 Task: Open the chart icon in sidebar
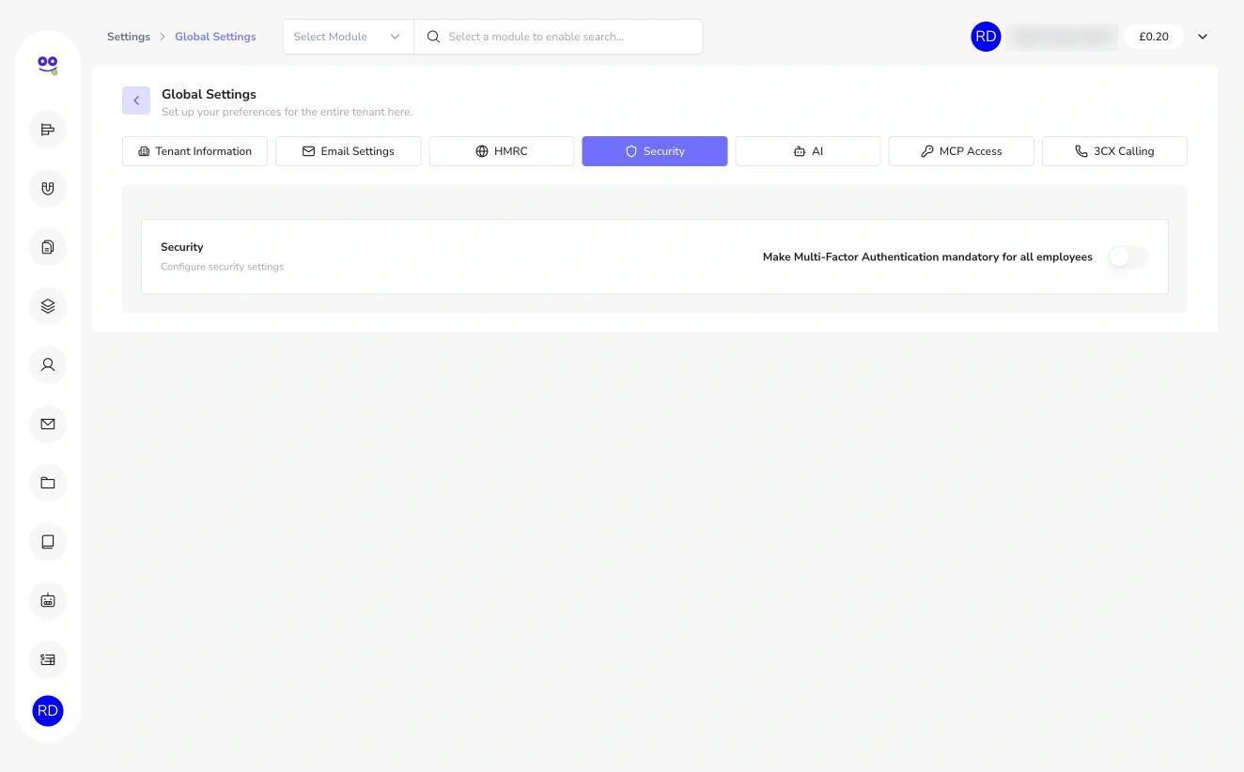(48, 130)
